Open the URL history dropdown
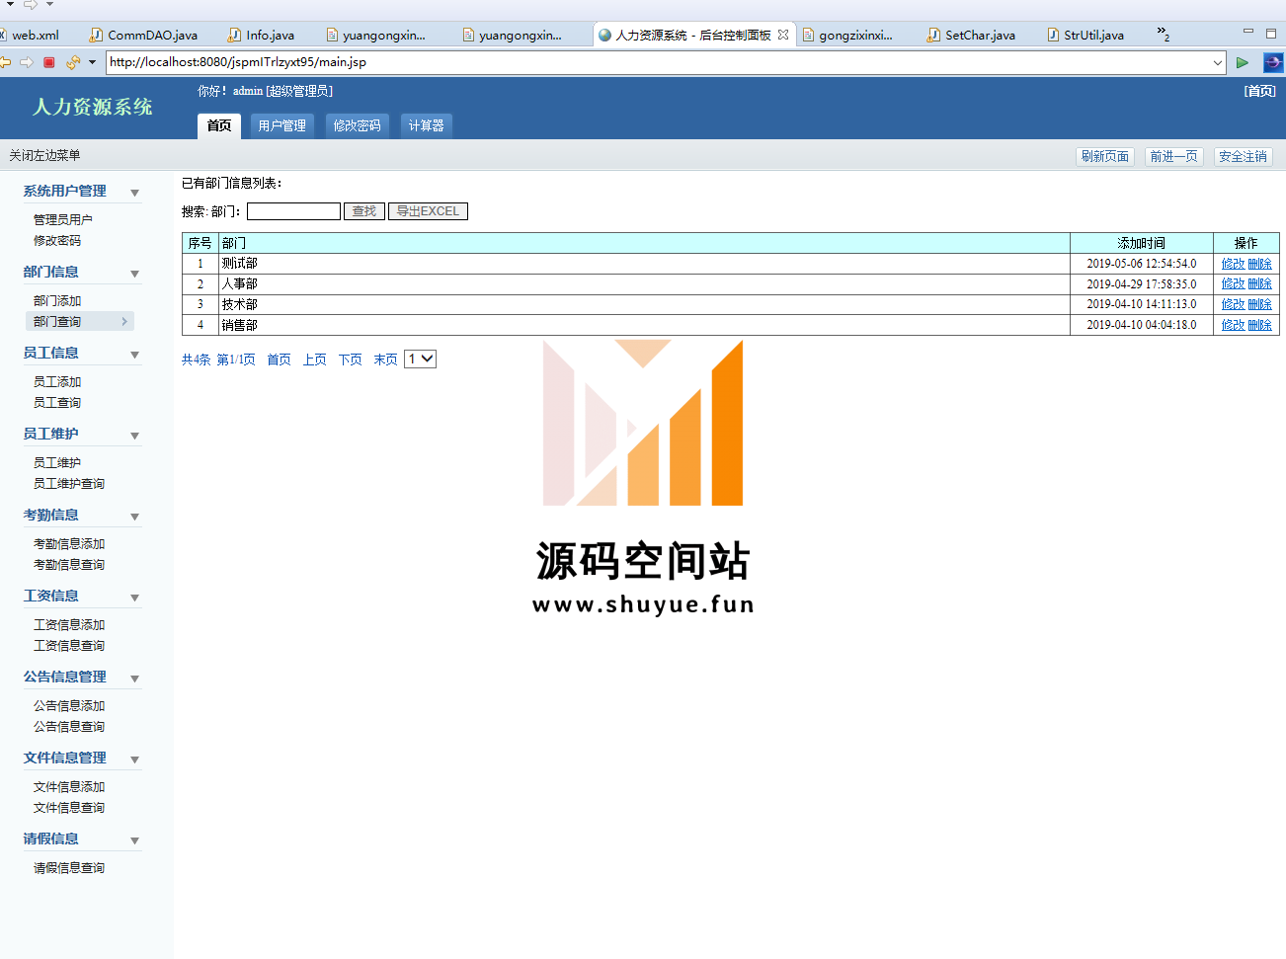Image resolution: width=1286 pixels, height=959 pixels. [x=1217, y=62]
